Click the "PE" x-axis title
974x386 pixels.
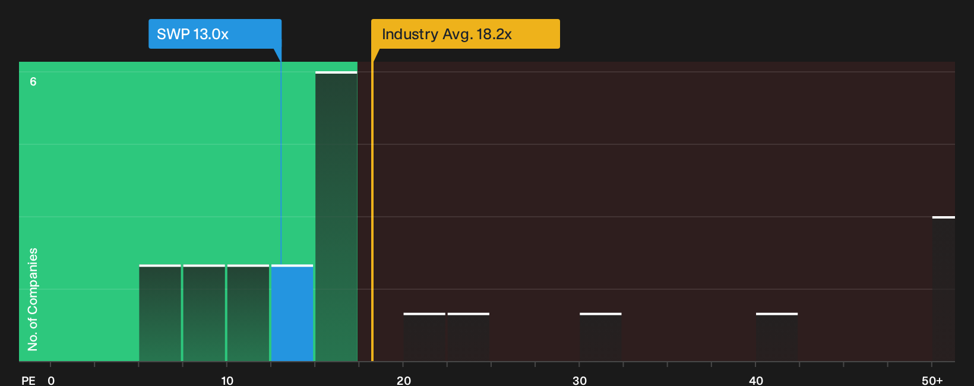[29, 381]
